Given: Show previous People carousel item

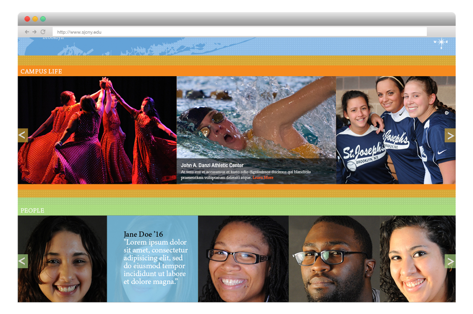Looking at the screenshot, I should tap(23, 261).
